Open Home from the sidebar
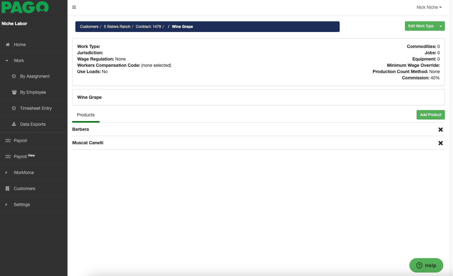The height and width of the screenshot is (276, 453). pos(19,45)
